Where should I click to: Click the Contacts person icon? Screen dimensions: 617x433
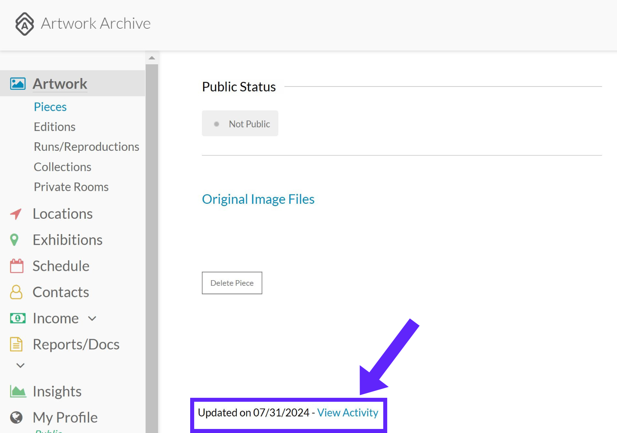16,292
